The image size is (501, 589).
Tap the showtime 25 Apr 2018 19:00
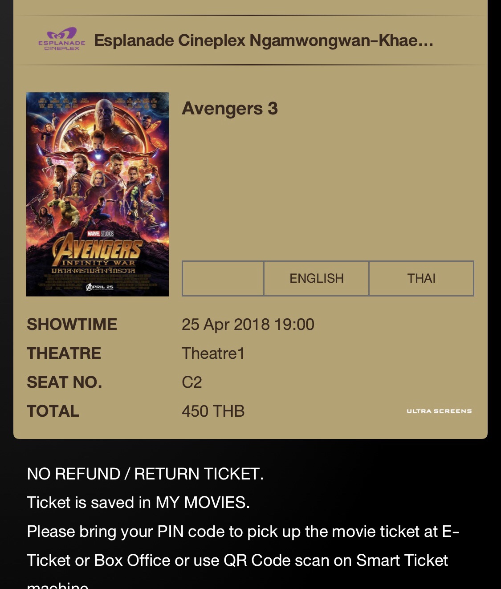click(x=248, y=325)
